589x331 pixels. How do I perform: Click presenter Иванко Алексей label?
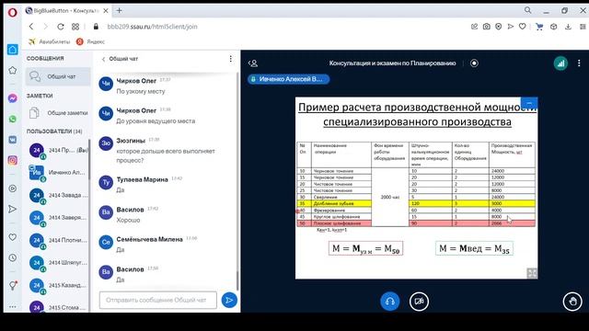tap(288, 79)
